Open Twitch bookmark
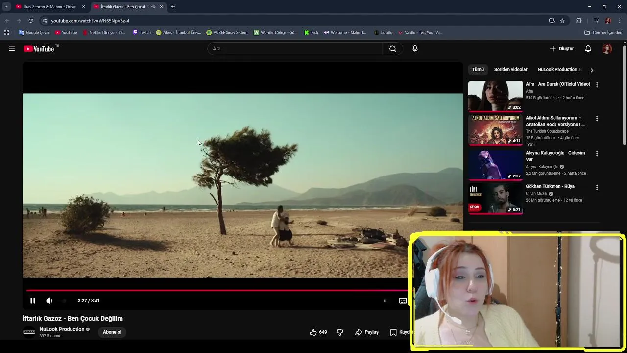627x353 pixels. [142, 33]
